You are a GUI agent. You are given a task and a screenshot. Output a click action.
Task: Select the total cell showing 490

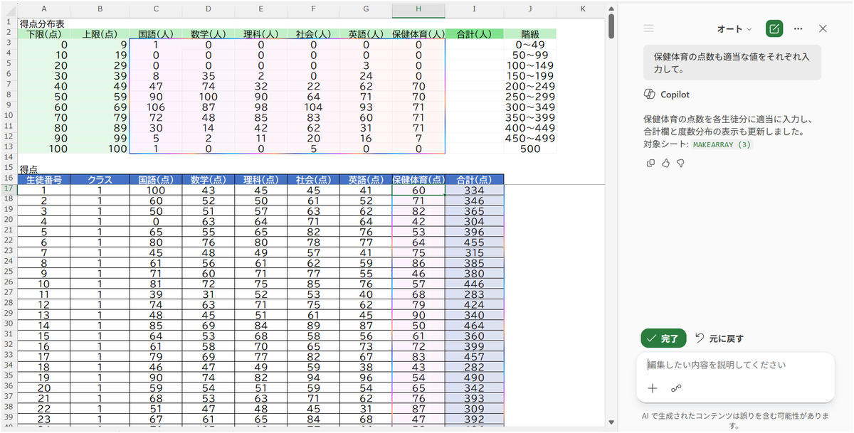pyautogui.click(x=474, y=378)
